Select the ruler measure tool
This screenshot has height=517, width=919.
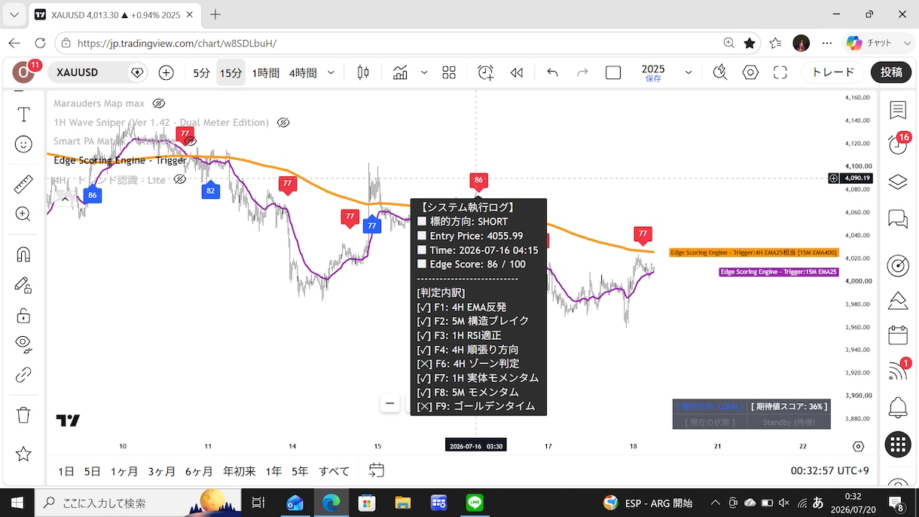pos(23,184)
